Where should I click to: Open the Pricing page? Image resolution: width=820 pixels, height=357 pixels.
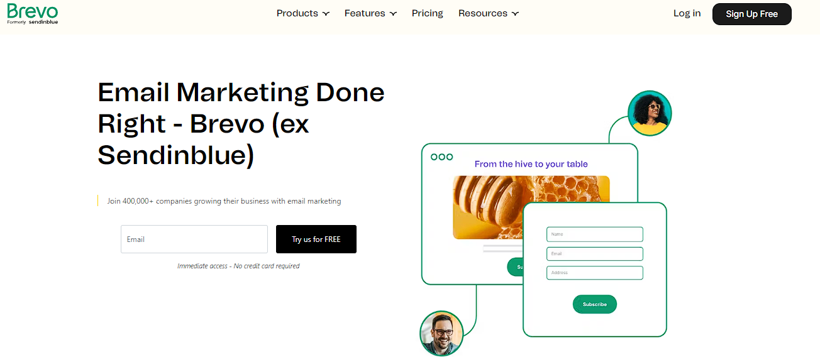[x=428, y=13]
